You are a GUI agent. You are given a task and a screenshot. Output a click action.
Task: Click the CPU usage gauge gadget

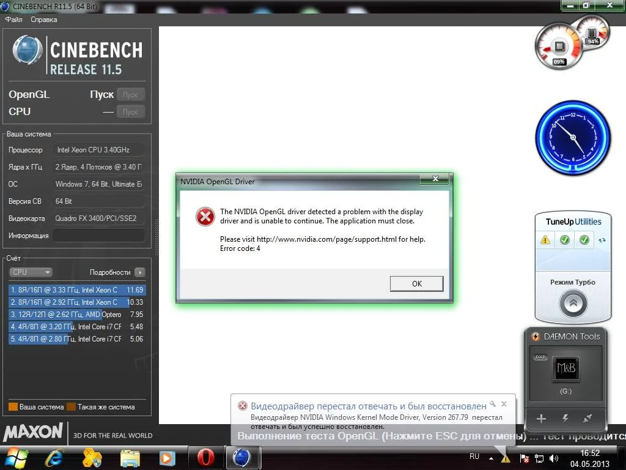559,47
